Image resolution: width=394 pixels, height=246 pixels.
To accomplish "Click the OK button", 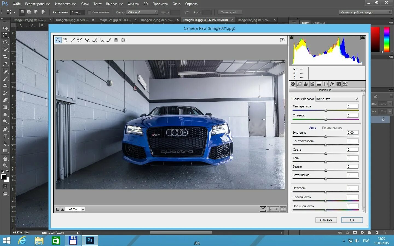I will [x=352, y=220].
